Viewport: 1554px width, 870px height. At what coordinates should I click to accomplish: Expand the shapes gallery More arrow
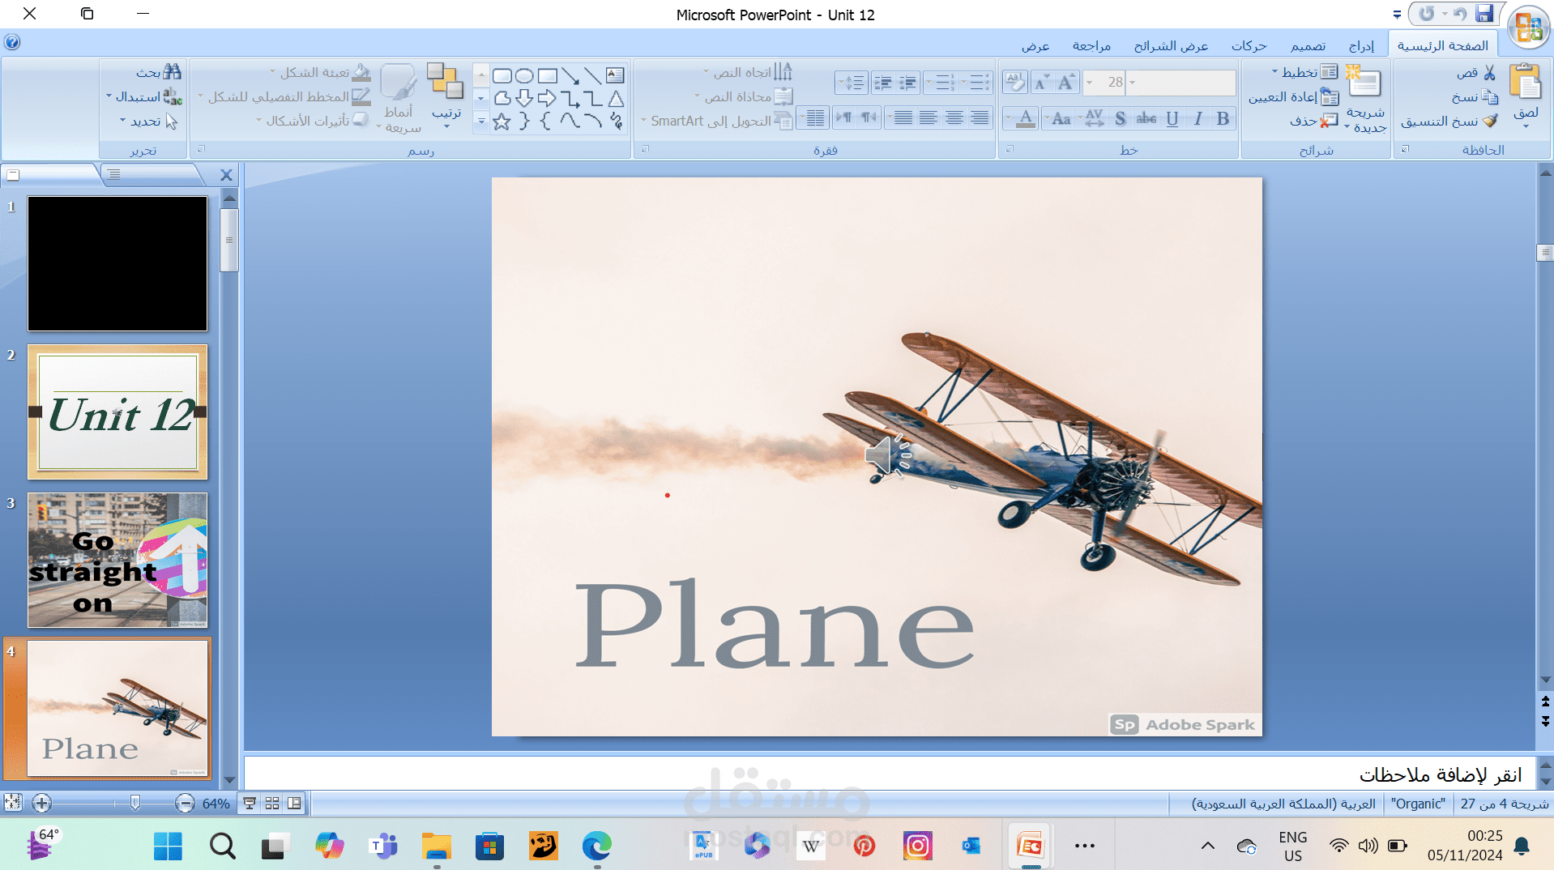pos(480,122)
